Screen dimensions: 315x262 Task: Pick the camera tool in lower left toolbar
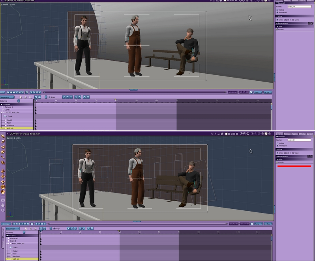tap(3, 200)
